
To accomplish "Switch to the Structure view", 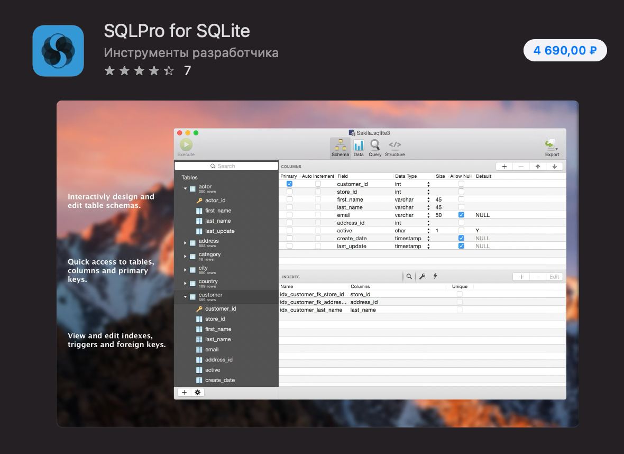I will 395,148.
